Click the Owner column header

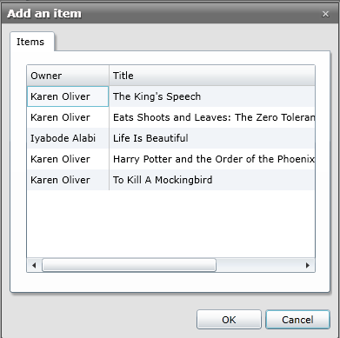[68, 76]
